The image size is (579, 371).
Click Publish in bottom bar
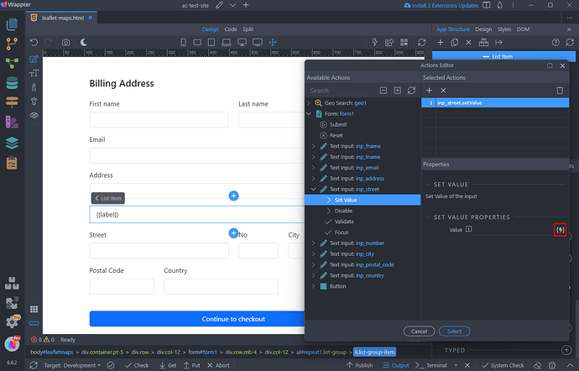359,365
